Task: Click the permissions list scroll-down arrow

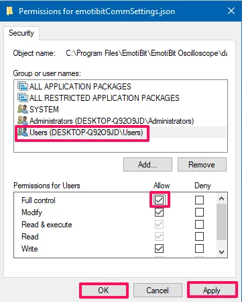Action: coord(221,252)
